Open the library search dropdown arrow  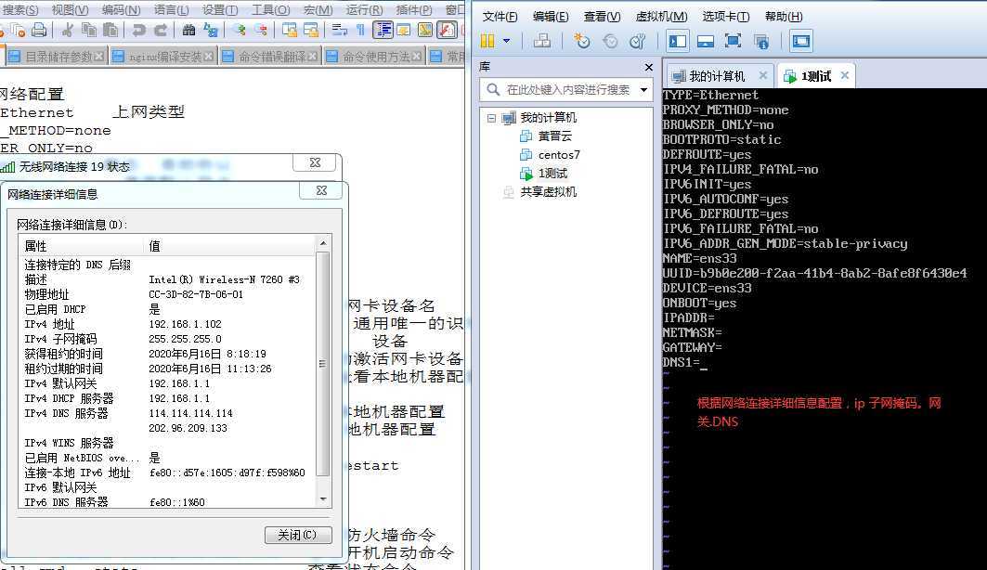pos(643,90)
